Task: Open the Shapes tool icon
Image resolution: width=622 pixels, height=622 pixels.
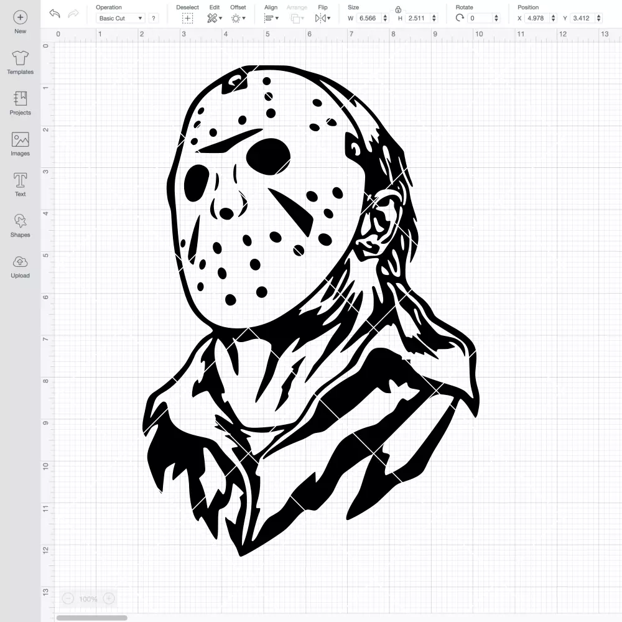Action: click(x=21, y=221)
